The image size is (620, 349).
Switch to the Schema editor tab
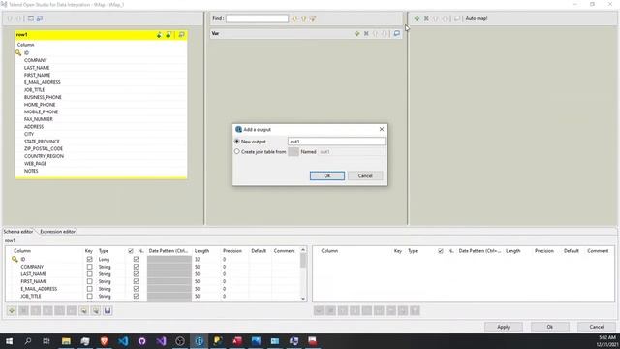[18, 232]
